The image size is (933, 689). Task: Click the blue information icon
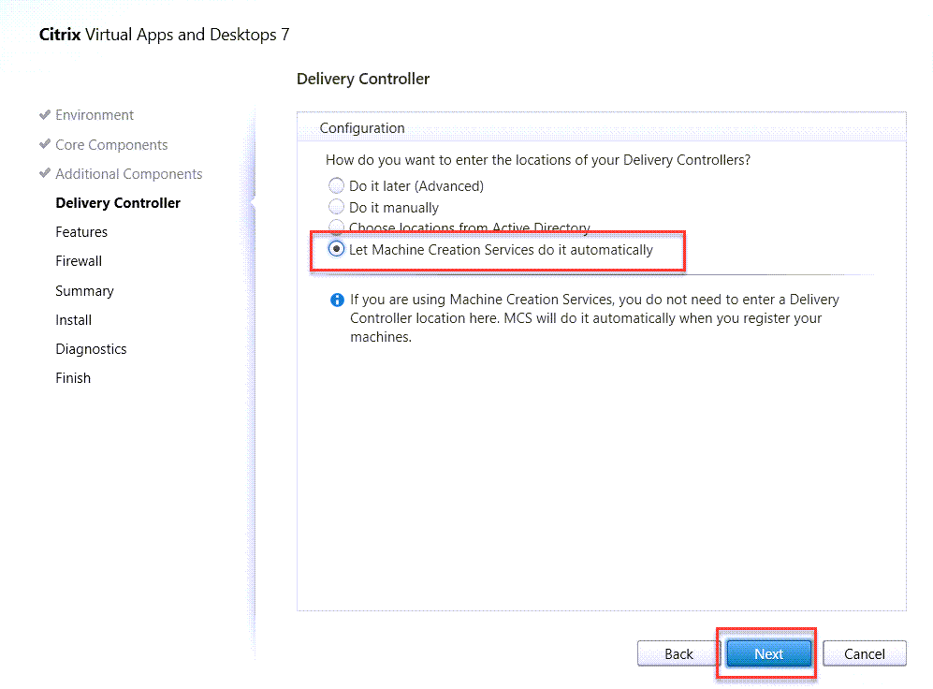tap(337, 301)
